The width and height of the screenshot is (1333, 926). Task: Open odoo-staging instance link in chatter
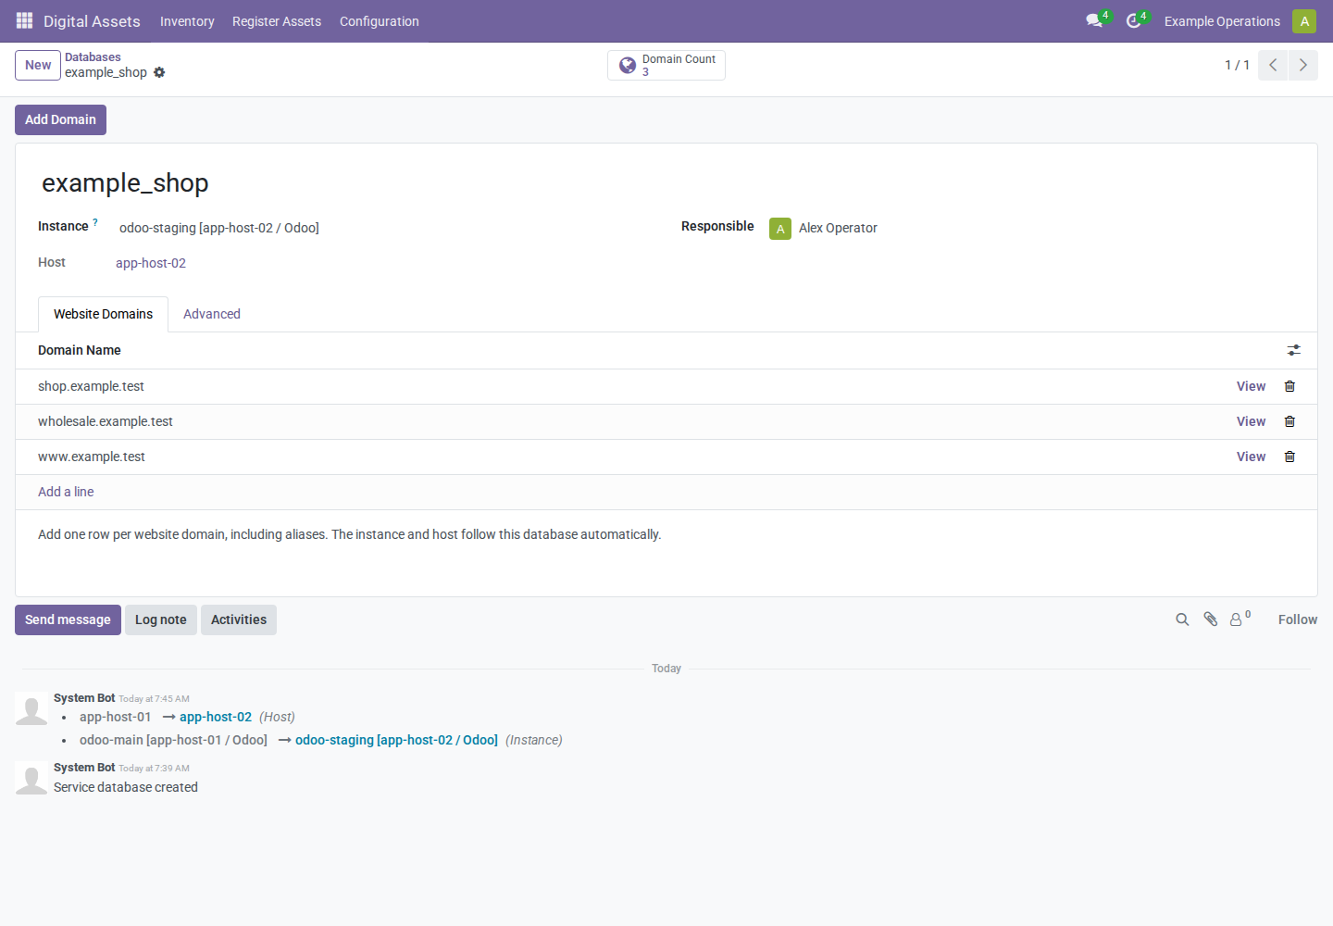click(x=396, y=740)
